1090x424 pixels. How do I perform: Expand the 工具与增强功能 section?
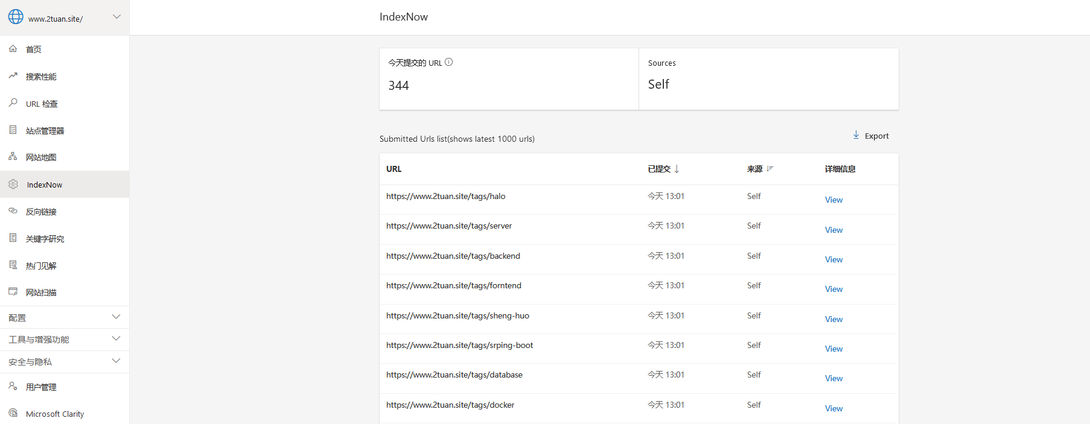click(65, 340)
